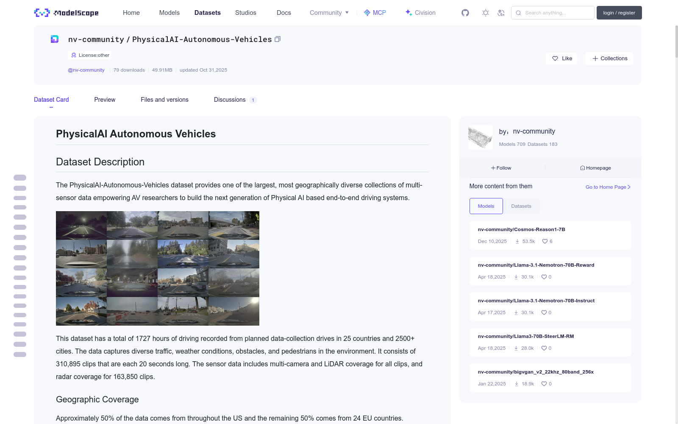Click the nv-community organization avatar image
Screen dimensions: 678x424
pos(481,137)
